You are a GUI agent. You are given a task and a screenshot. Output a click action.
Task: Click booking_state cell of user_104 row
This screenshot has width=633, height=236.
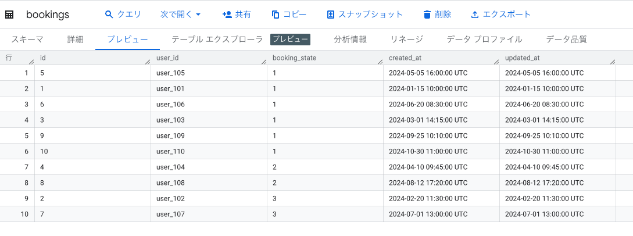326,167
